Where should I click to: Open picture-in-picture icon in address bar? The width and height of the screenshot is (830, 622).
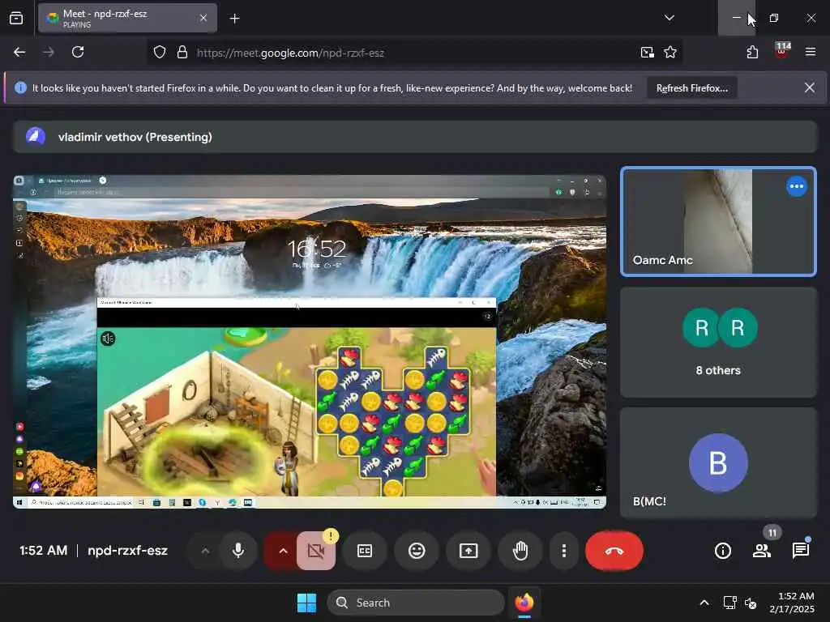tap(647, 52)
